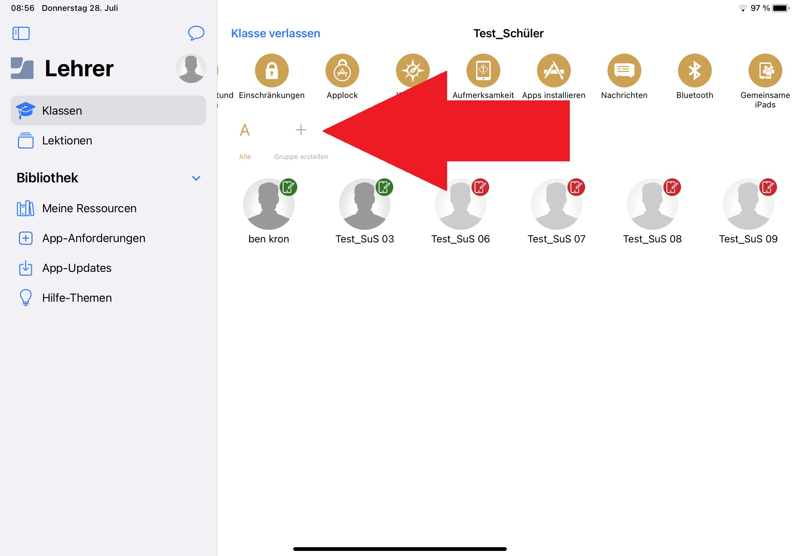Viewport: 800px width, 556px height.
Task: Select student ben kron avatar
Action: click(x=268, y=204)
